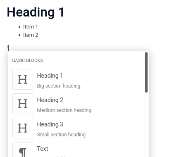
Task: Click the Text block pilcrow icon
Action: (23, 150)
